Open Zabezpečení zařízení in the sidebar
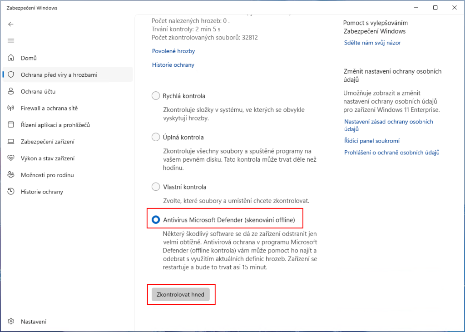 point(68,142)
